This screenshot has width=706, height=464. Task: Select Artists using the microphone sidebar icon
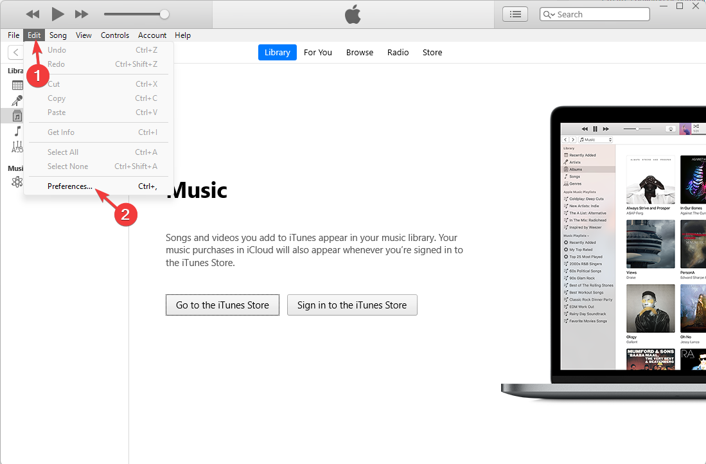pyautogui.click(x=17, y=100)
